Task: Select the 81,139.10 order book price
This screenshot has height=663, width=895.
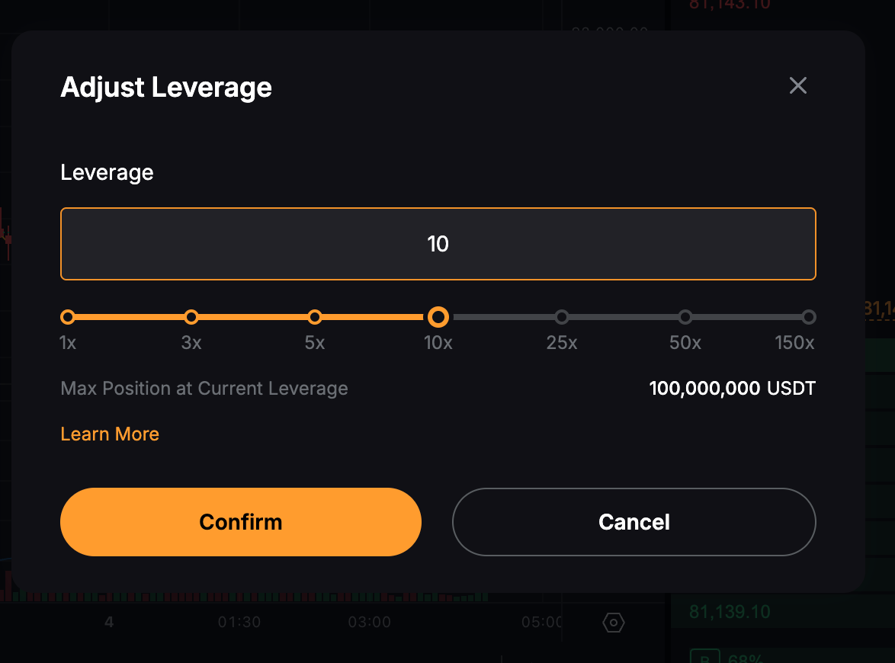Action: 730,612
